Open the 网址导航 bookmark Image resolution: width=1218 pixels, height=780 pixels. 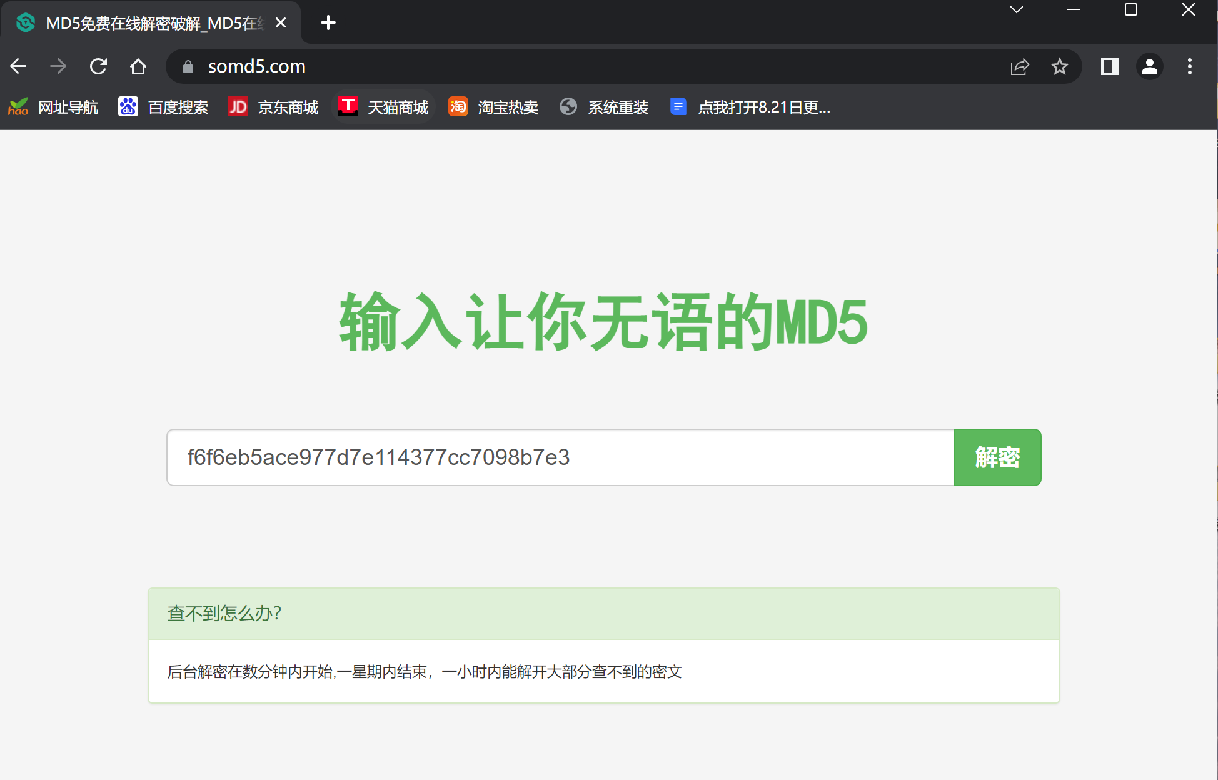(x=54, y=107)
